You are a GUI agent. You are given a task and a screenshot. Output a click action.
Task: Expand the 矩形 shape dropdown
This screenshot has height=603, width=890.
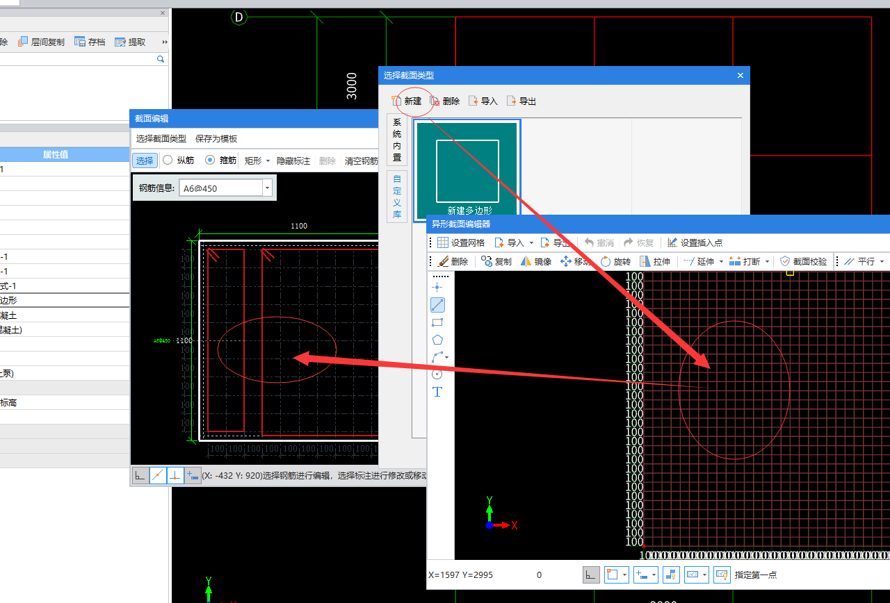tap(268, 160)
